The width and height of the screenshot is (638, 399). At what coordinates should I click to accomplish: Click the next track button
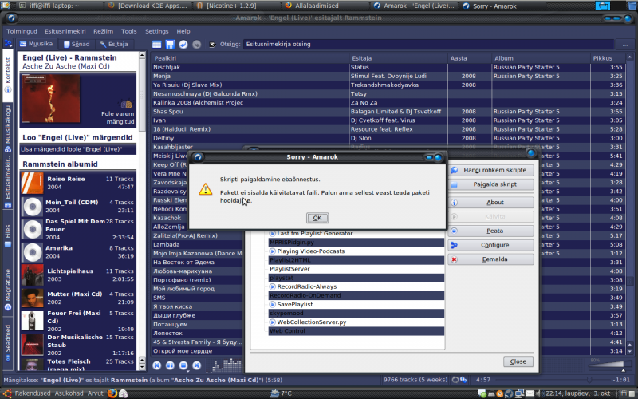(x=196, y=365)
